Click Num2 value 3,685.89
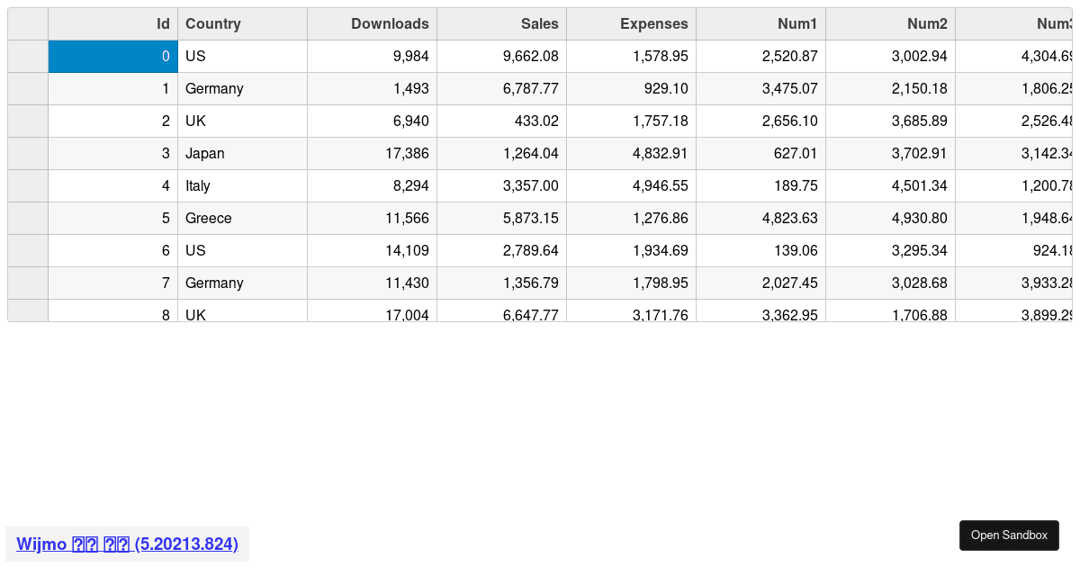The image size is (1080, 567). 890,121
